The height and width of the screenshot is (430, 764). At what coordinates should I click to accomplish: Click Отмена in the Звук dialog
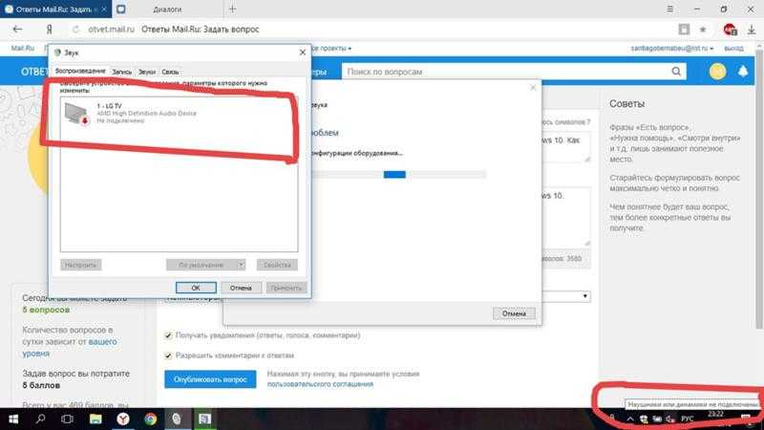[x=241, y=288]
